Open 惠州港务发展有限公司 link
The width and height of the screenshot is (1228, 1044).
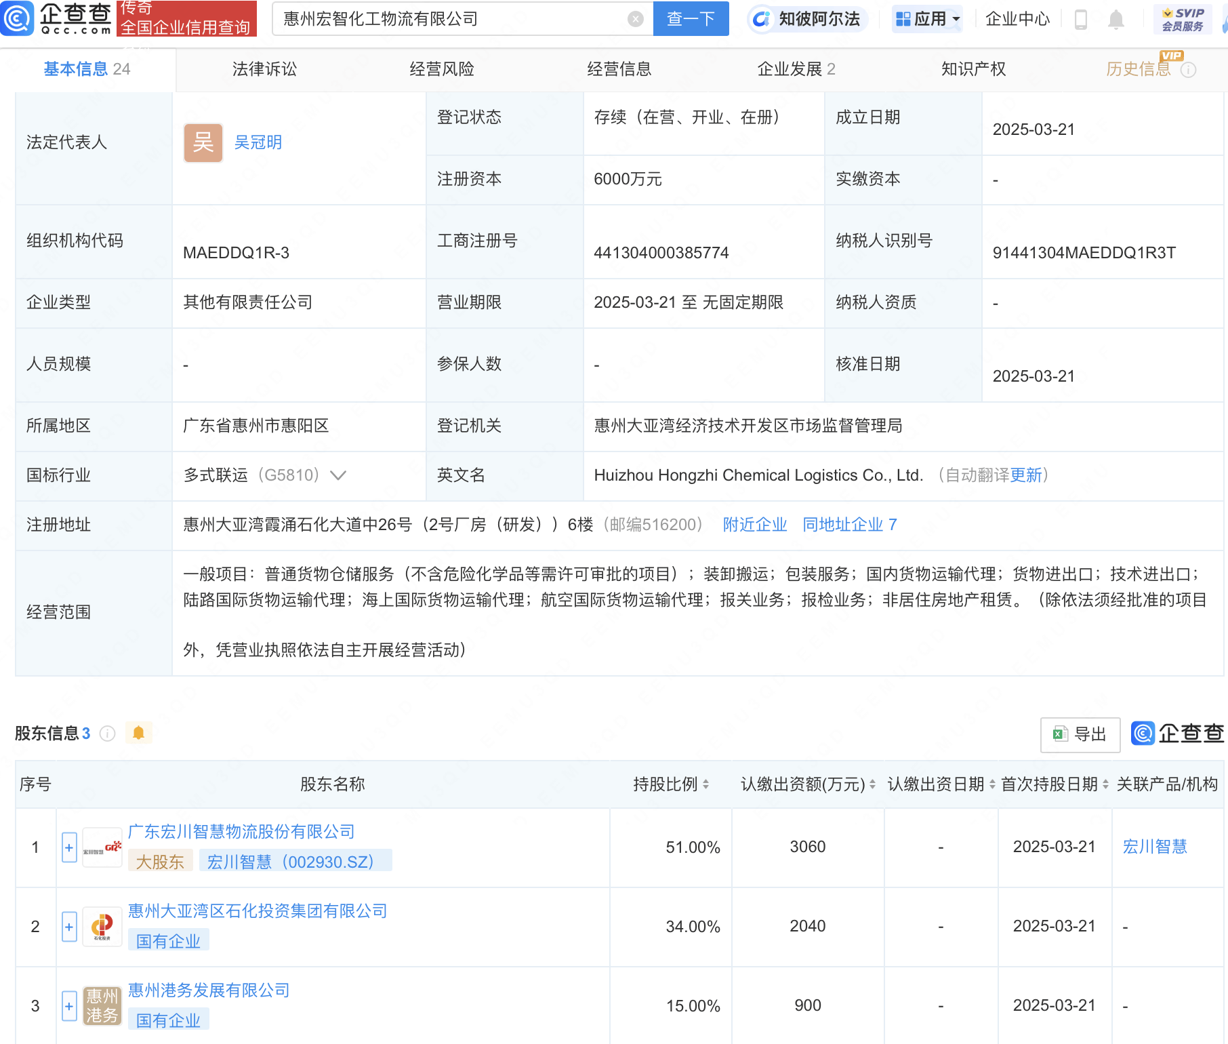pyautogui.click(x=209, y=990)
